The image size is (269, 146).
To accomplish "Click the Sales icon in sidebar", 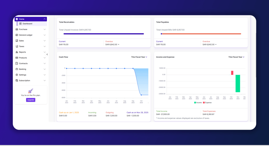I will (17, 41).
